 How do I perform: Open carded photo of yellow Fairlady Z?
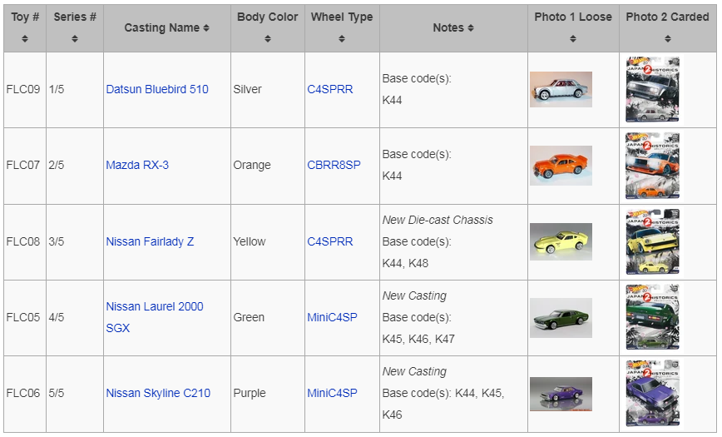click(x=652, y=241)
